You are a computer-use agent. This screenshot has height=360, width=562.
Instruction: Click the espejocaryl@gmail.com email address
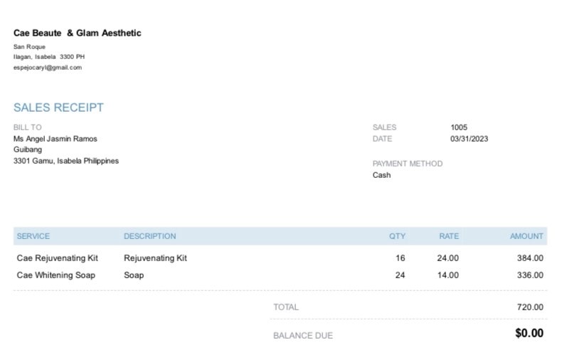(x=48, y=68)
